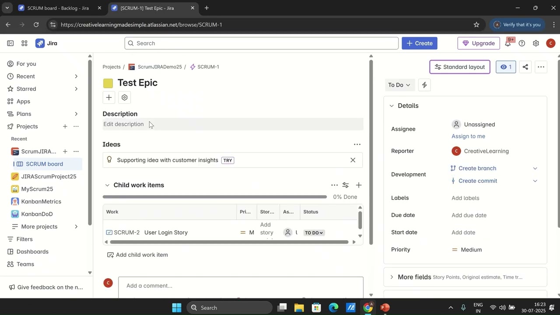Open the user profile avatar
This screenshot has height=315, width=560.
pyautogui.click(x=551, y=43)
